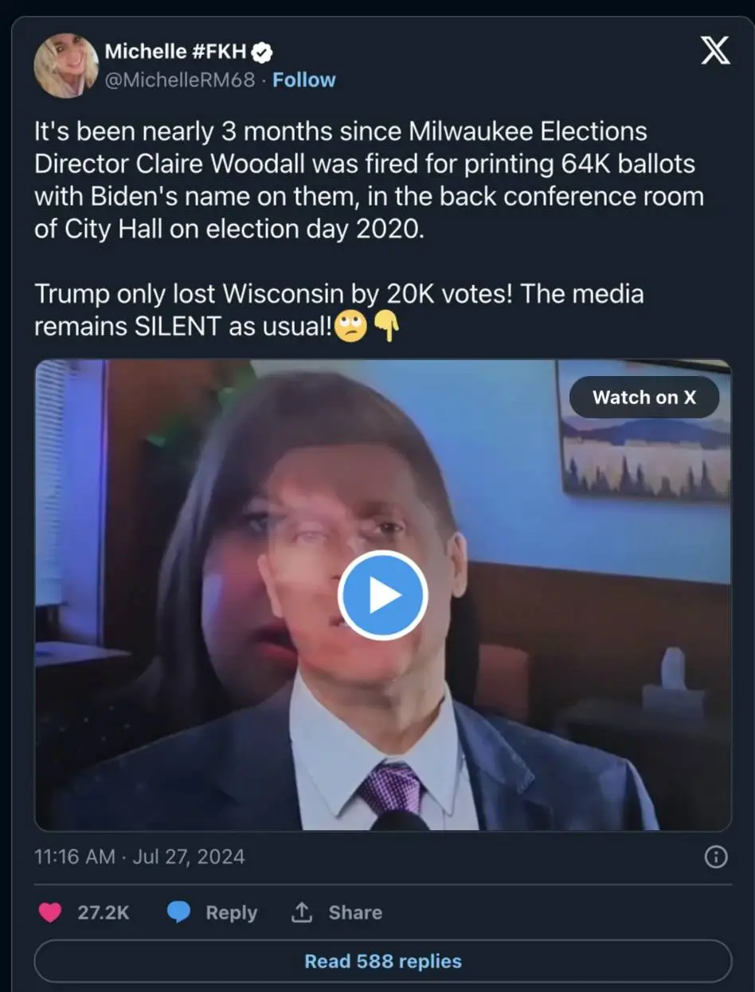This screenshot has width=755, height=992.
Task: Click the display name Michelle #FKH
Action: pos(175,53)
